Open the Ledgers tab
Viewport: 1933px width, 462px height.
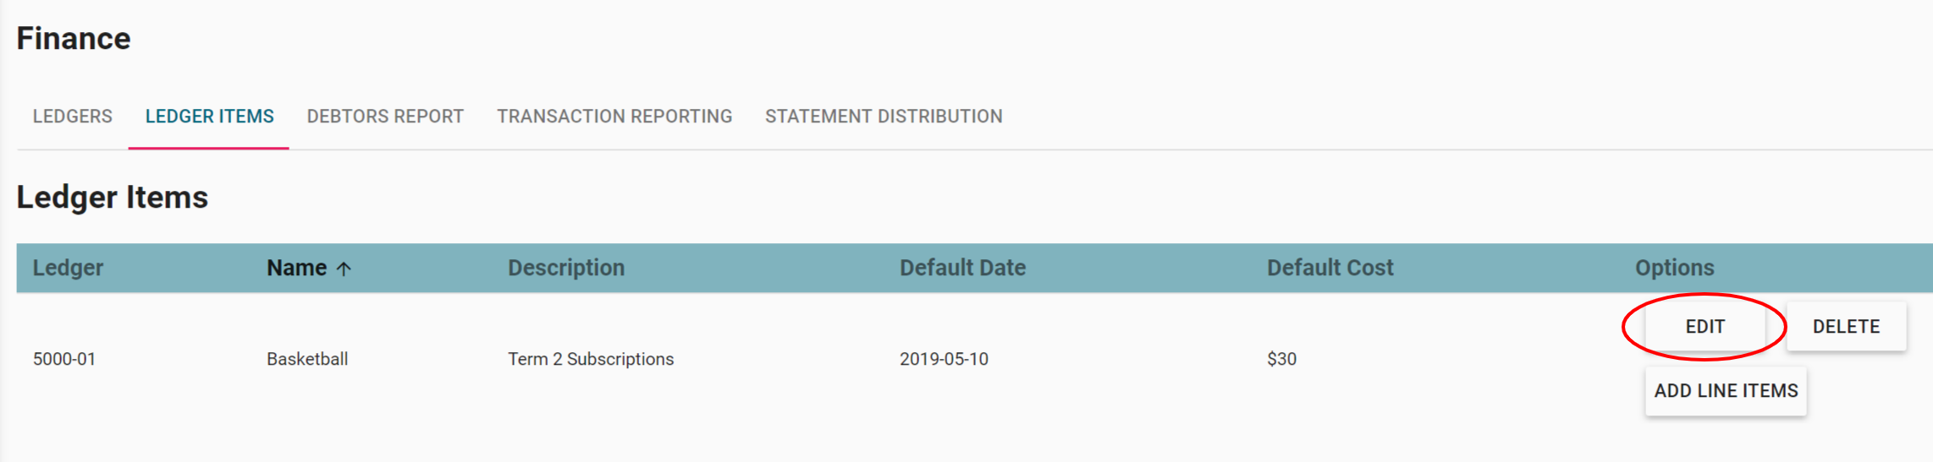[73, 117]
